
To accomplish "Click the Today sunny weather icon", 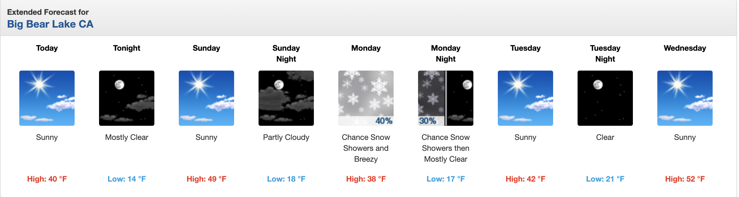I will point(47,98).
